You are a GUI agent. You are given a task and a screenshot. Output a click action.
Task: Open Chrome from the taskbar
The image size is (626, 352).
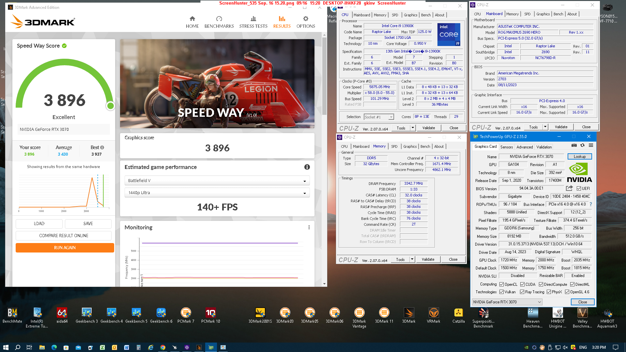coord(162,347)
